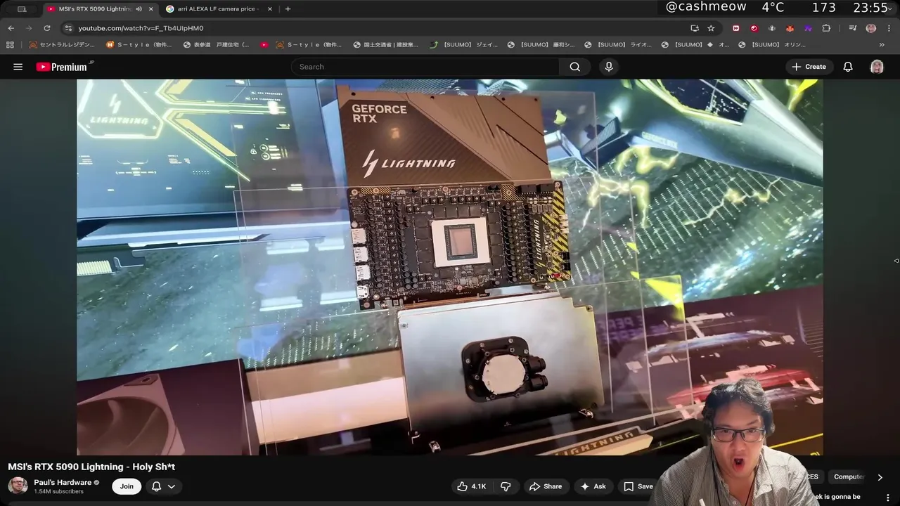Click the YouTube search magnifier button
The image size is (900, 506).
[575, 67]
